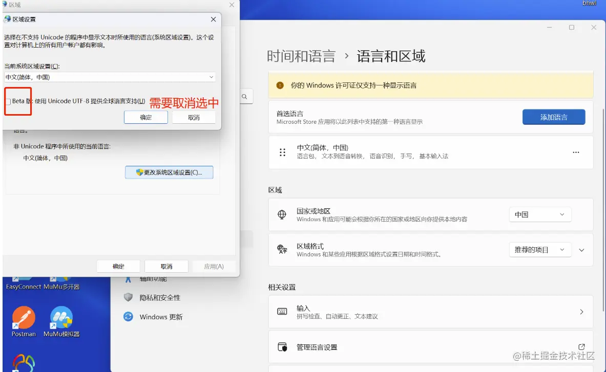606x372 pixels.
Task: Open the 国家或地区 dropdown showing 中国
Action: click(540, 214)
